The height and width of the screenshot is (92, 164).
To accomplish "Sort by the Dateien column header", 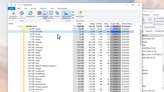I will 99,24.
